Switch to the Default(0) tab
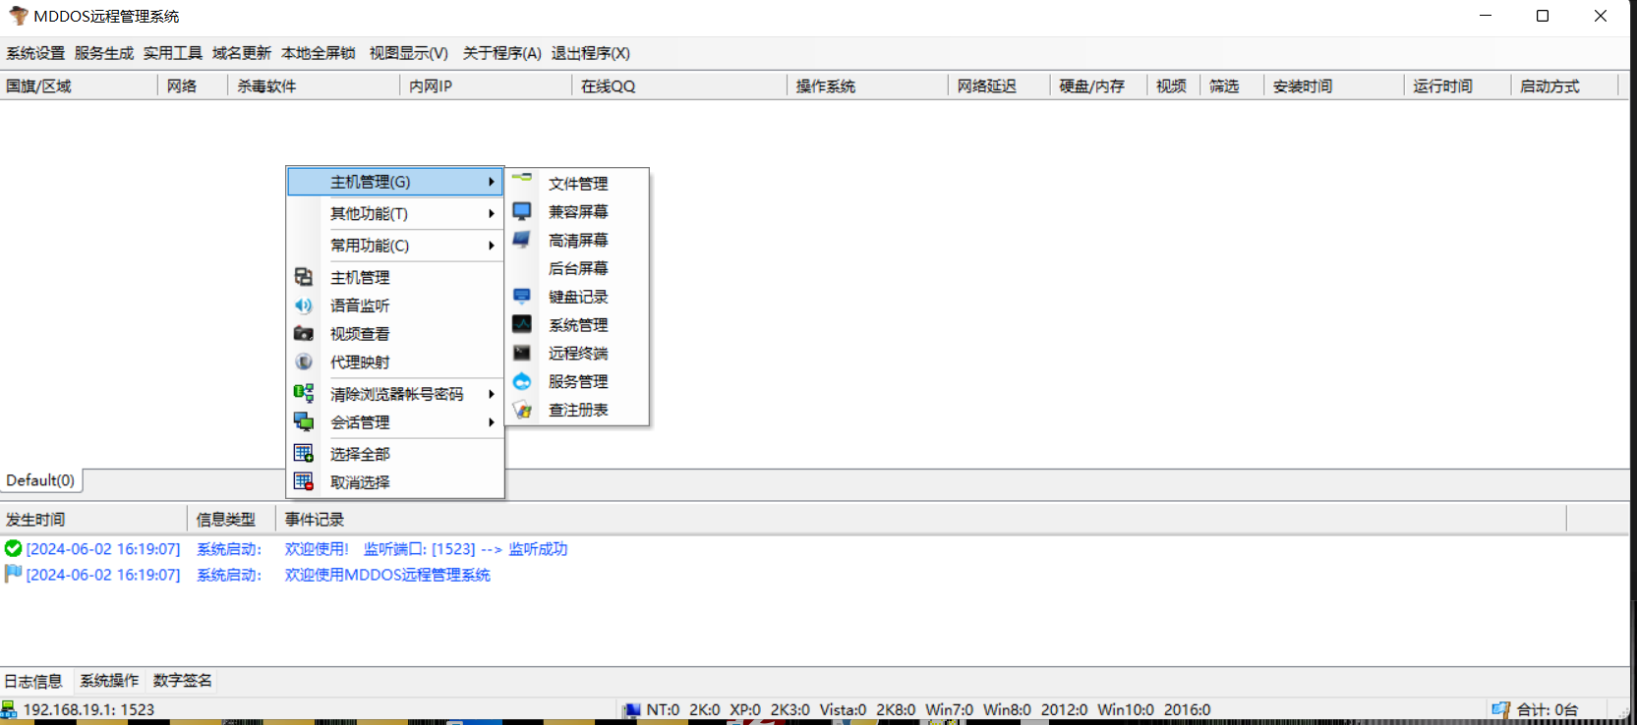The image size is (1637, 725). [x=40, y=480]
